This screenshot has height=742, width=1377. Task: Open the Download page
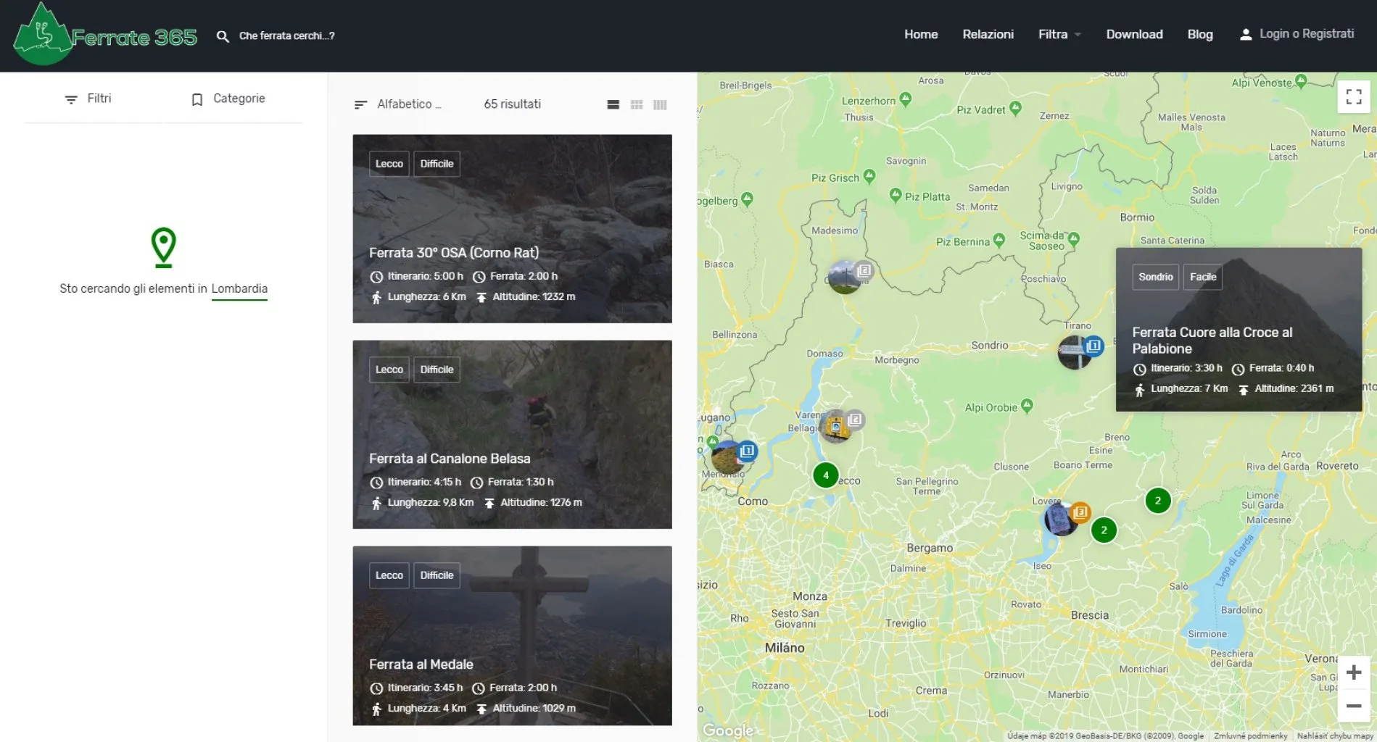1134,35
